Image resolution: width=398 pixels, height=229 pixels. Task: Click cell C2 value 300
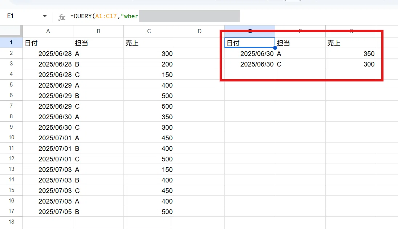point(149,54)
